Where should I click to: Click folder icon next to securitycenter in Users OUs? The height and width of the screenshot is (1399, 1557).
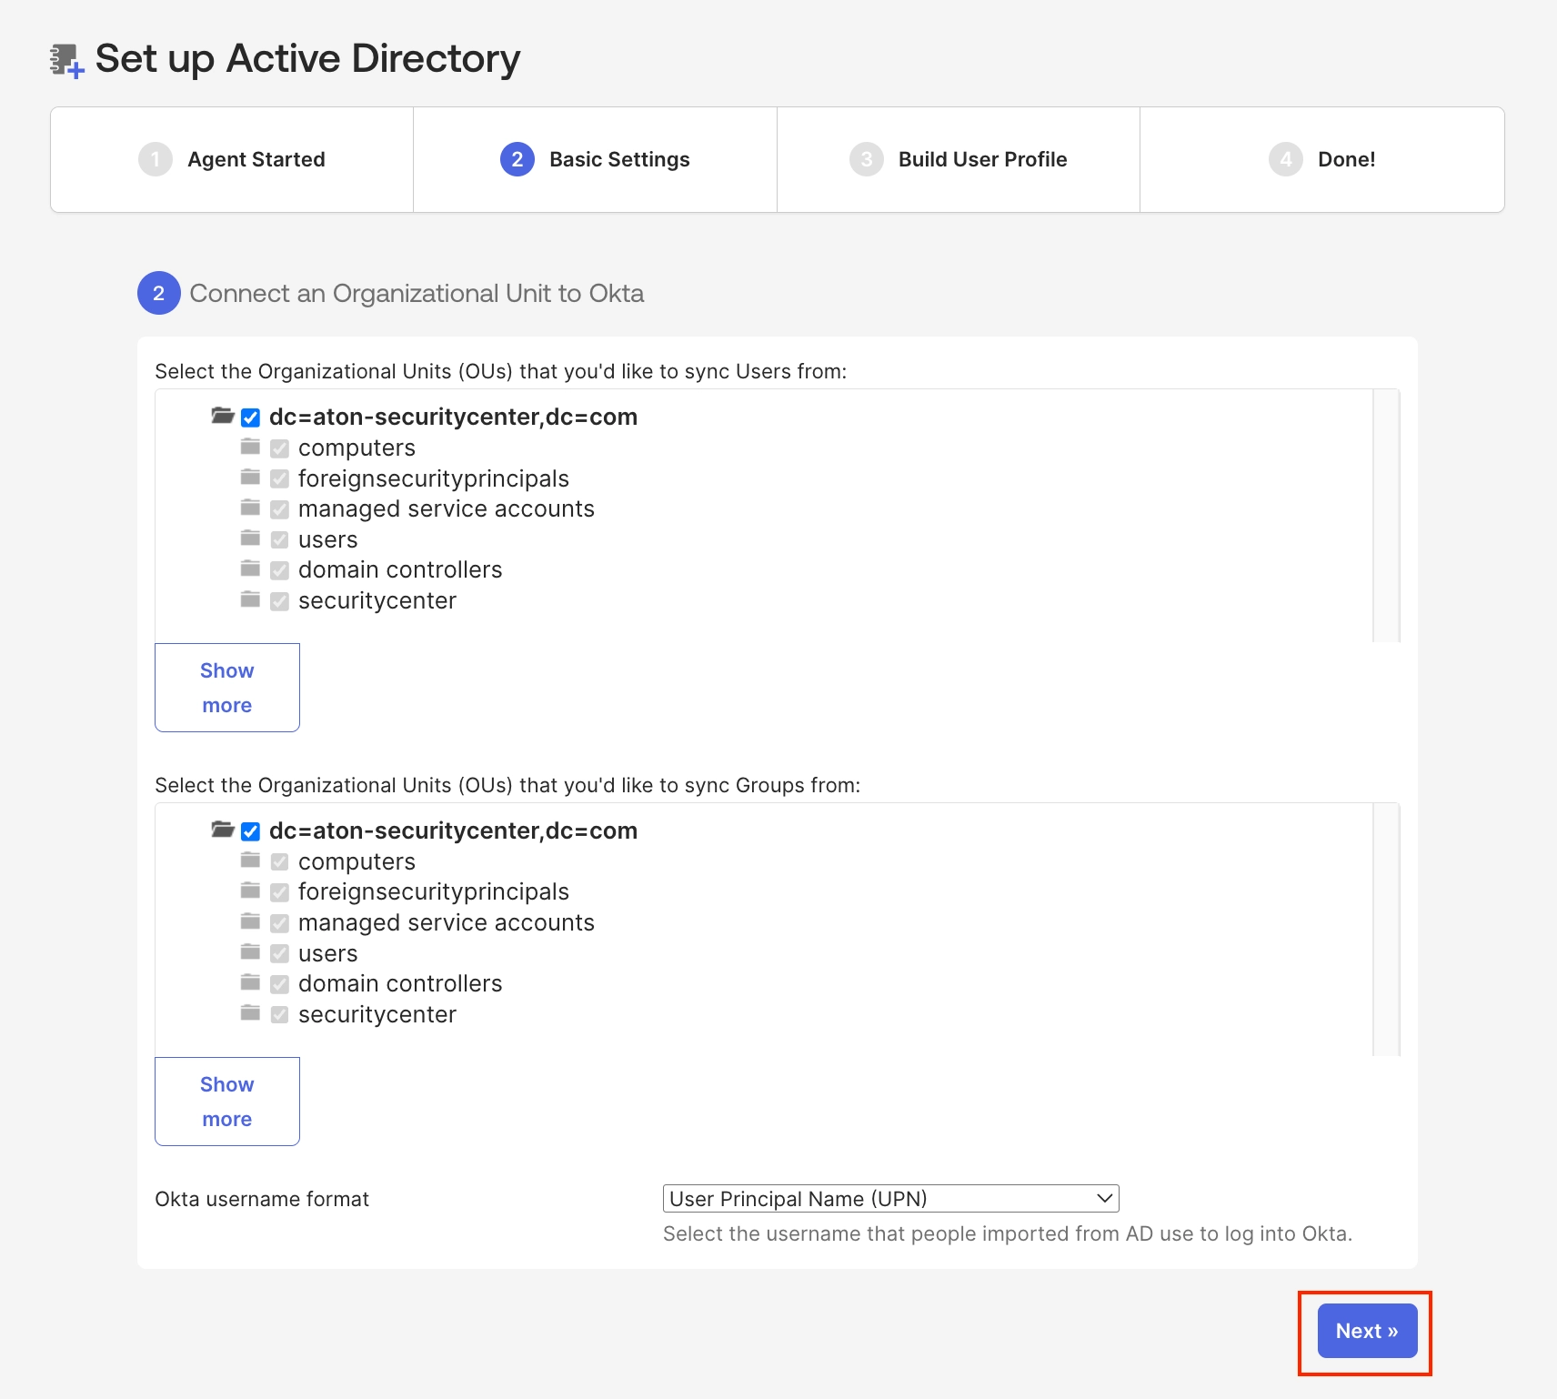[250, 599]
